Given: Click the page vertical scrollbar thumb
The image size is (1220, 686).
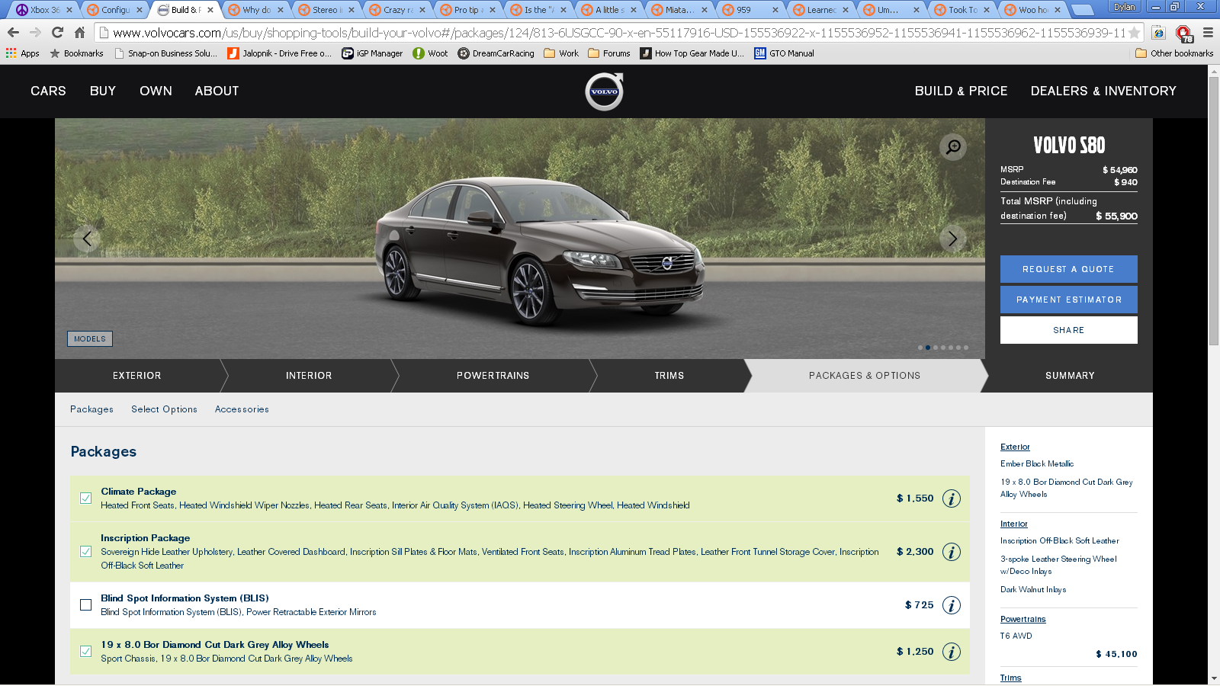Looking at the screenshot, I should 1214,211.
